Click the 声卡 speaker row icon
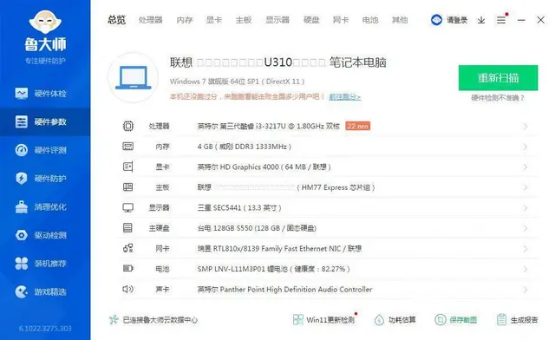 (x=127, y=289)
